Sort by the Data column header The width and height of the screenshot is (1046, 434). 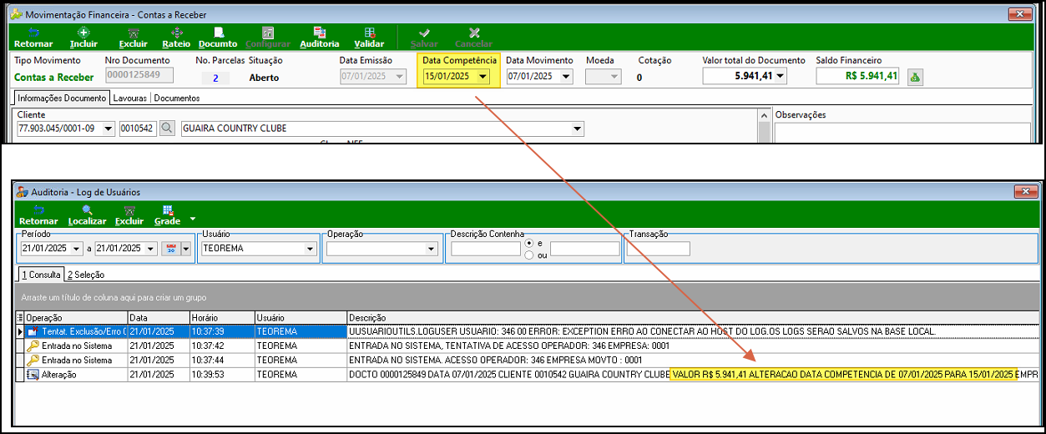point(158,318)
